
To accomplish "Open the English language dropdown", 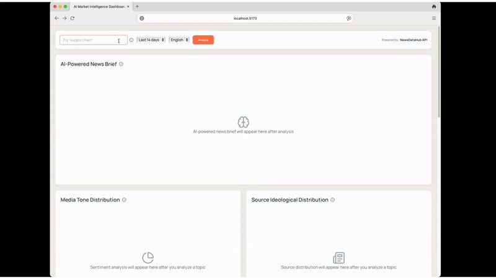I will [179, 40].
